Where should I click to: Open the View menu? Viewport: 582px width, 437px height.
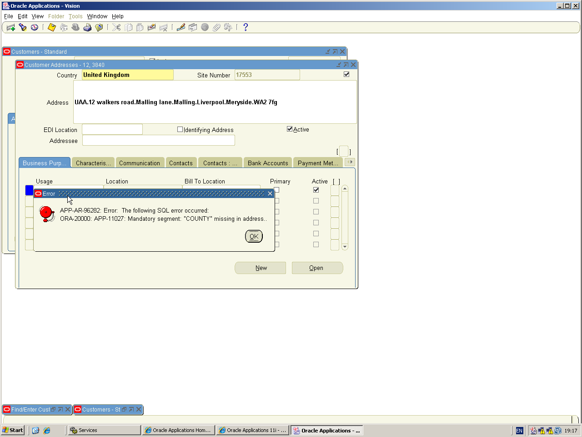pyautogui.click(x=38, y=16)
